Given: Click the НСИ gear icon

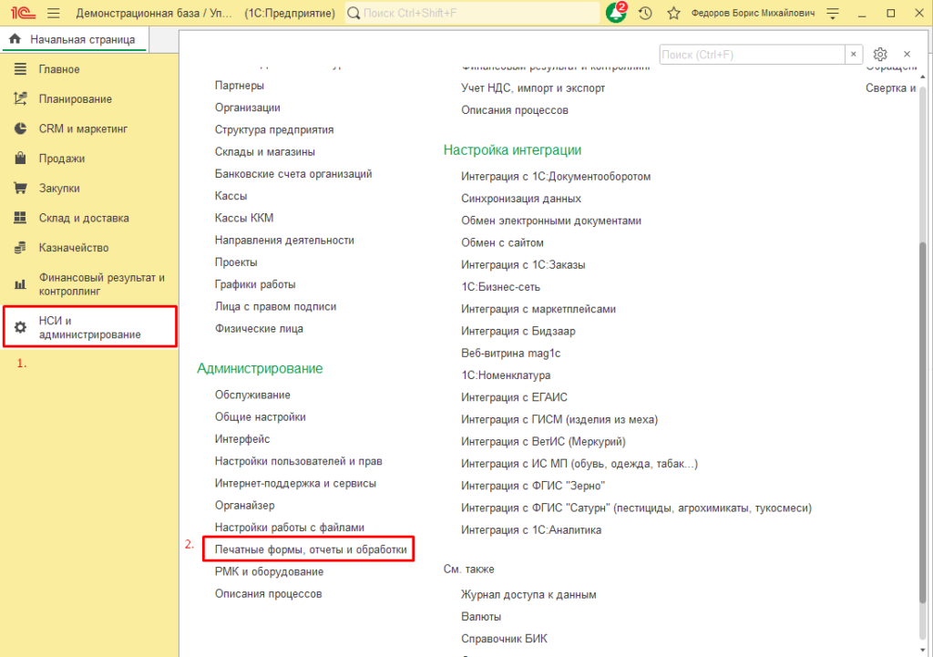Looking at the screenshot, I should point(20,327).
